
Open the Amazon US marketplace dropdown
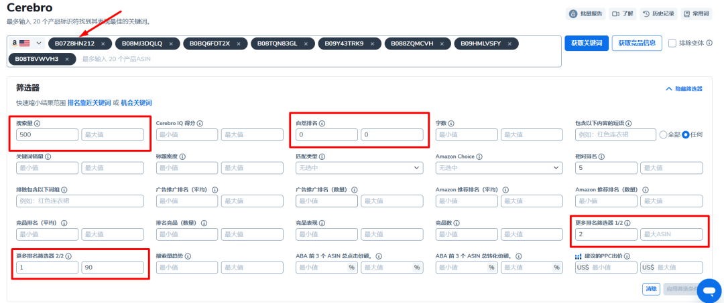pyautogui.click(x=26, y=43)
